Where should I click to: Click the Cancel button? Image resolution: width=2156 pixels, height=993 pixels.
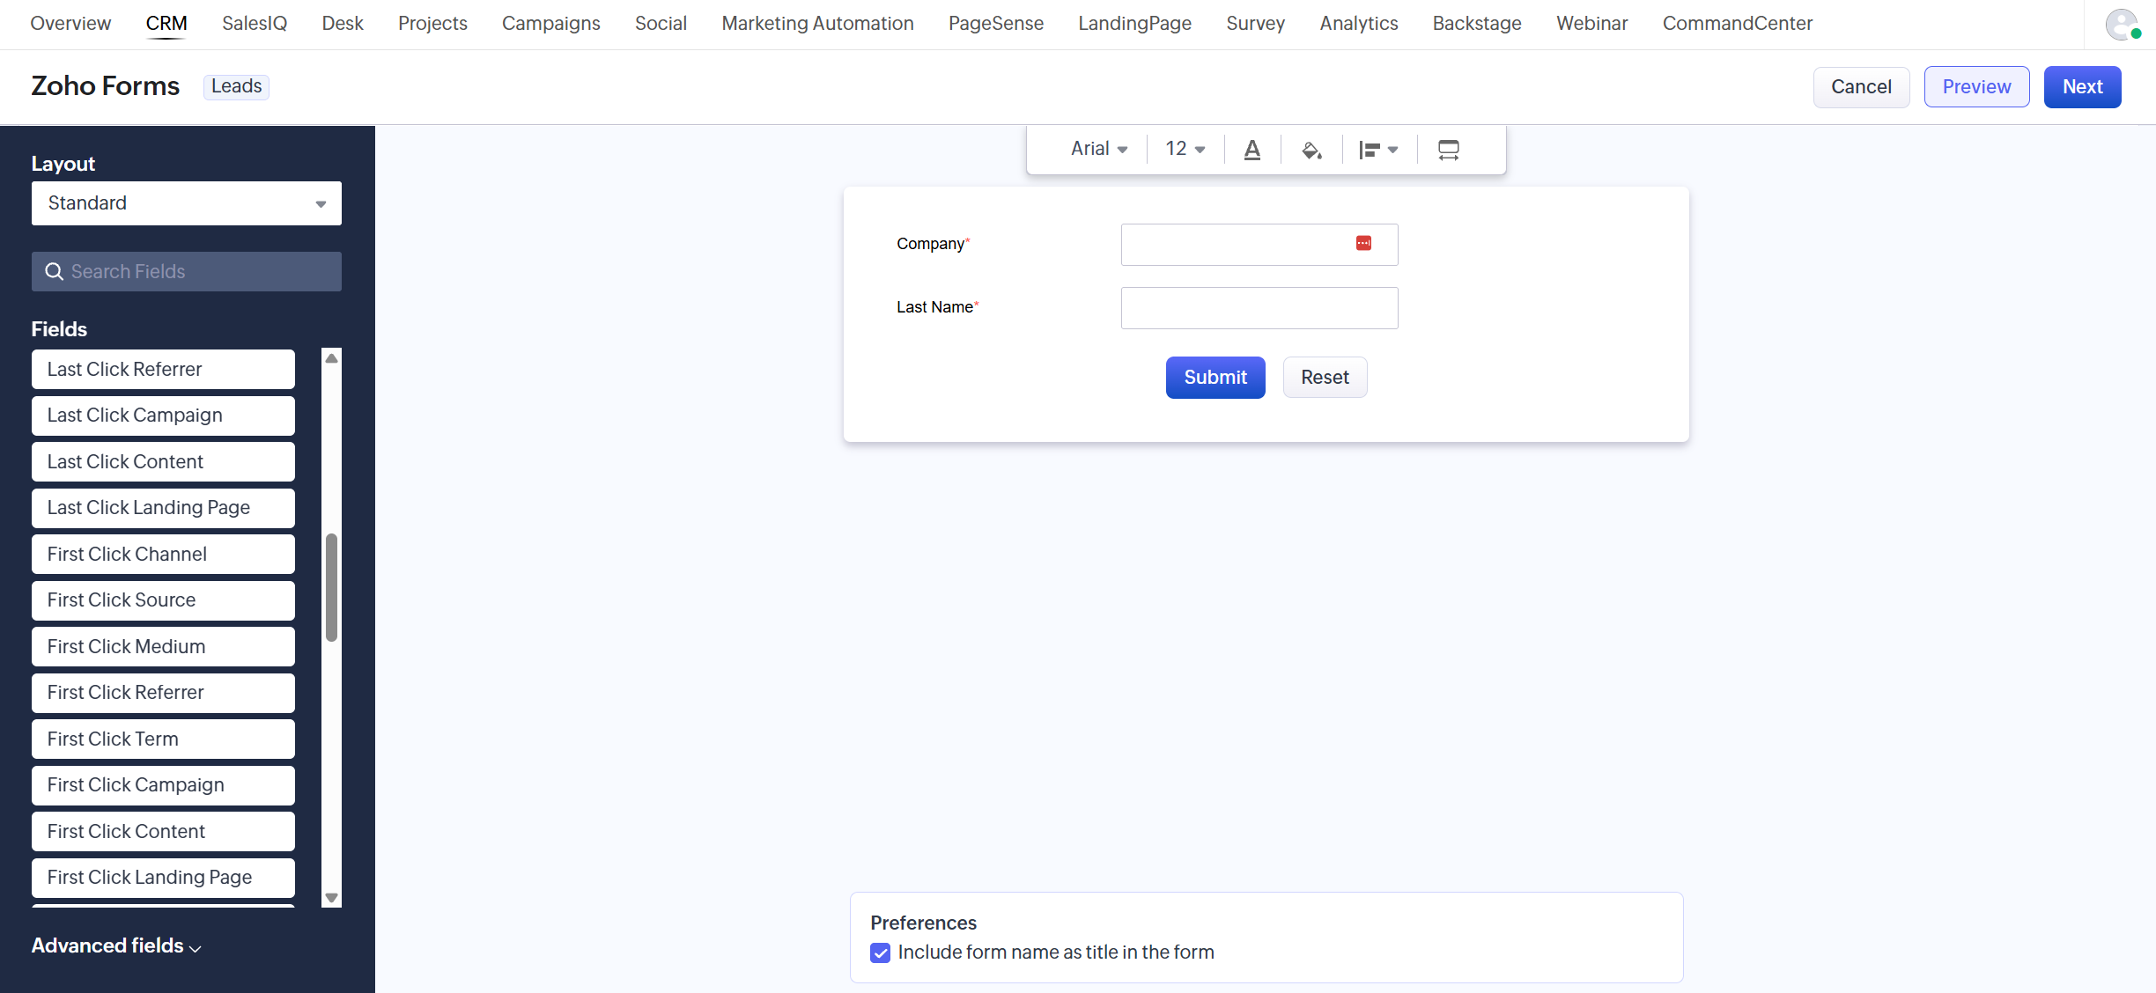click(x=1861, y=87)
